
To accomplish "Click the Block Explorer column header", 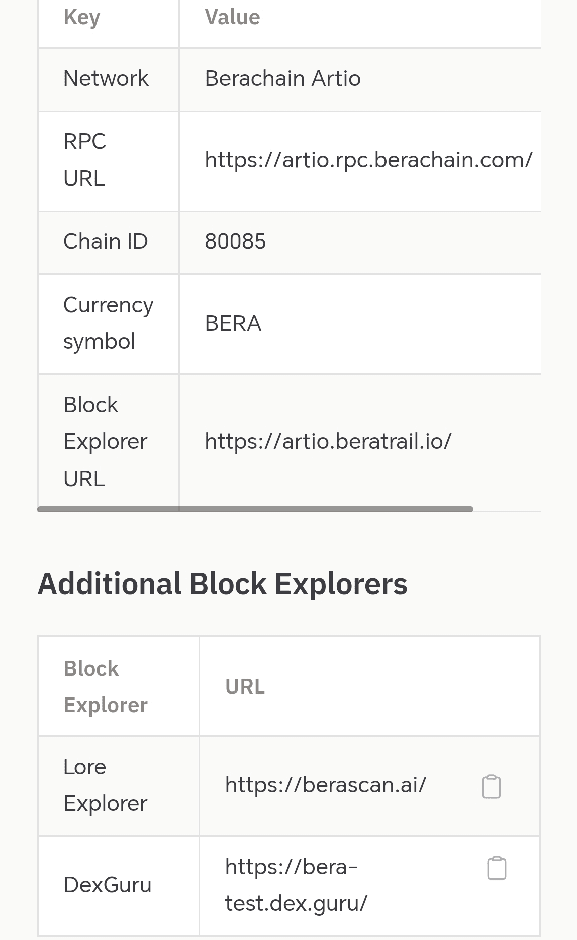I will click(x=106, y=686).
